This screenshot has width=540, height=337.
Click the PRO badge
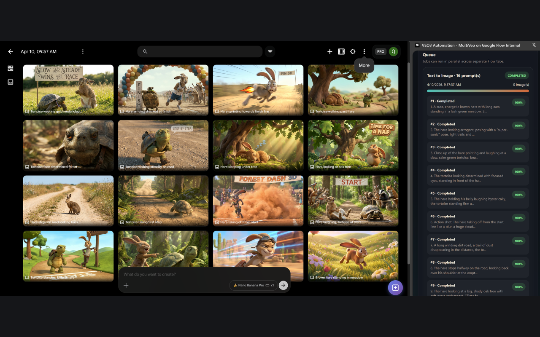click(381, 51)
